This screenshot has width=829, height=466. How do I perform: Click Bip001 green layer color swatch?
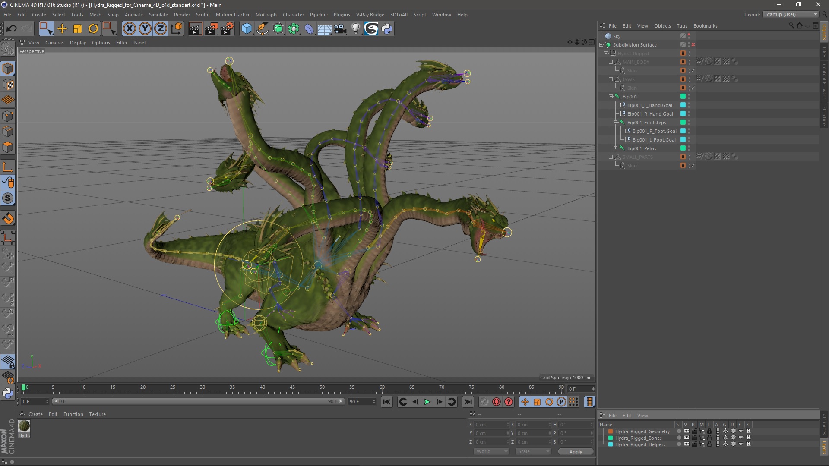coord(683,97)
